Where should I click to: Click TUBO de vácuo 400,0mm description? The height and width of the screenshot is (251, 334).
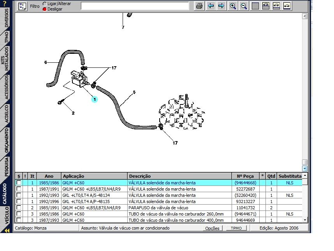(176, 220)
